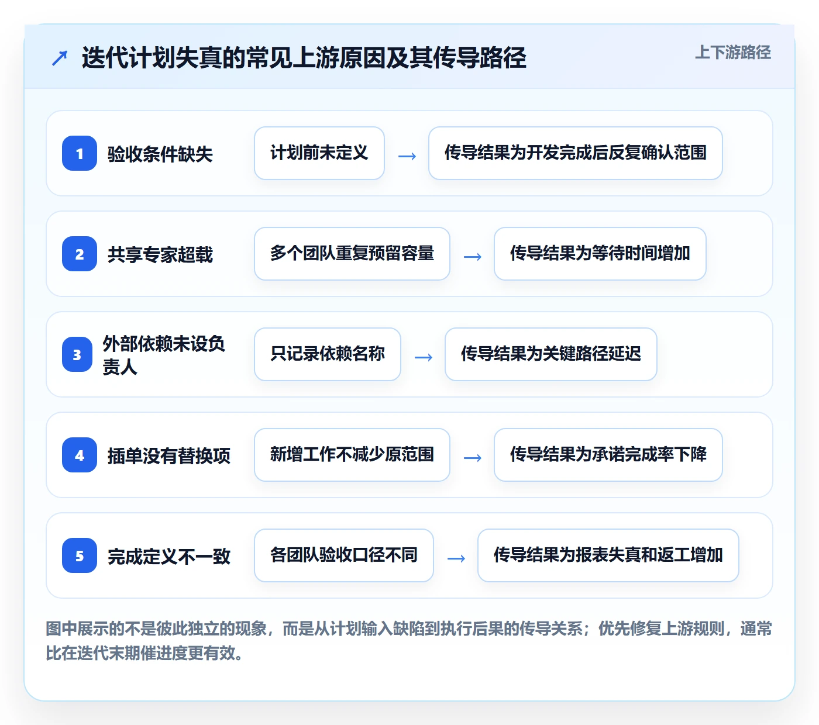The height and width of the screenshot is (725, 819).
Task: Click the number 5 badge
Action: pos(80,555)
